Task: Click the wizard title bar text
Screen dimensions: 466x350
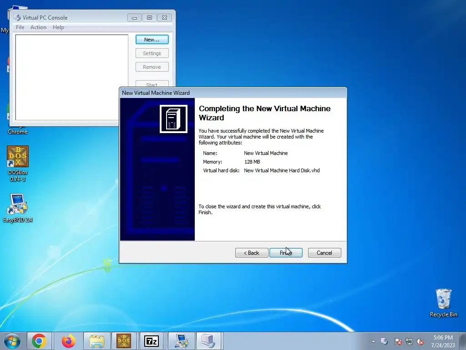Action: click(x=156, y=93)
